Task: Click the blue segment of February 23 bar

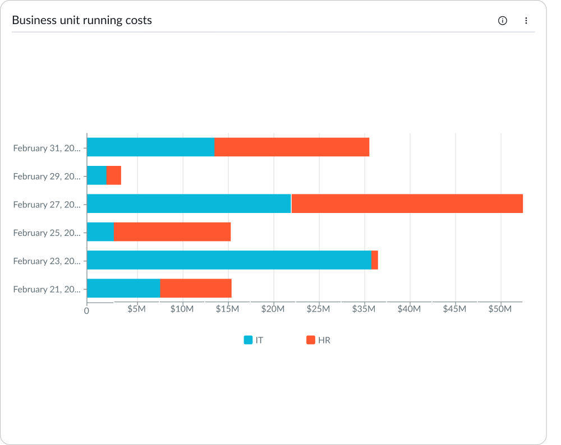Action: [224, 261]
